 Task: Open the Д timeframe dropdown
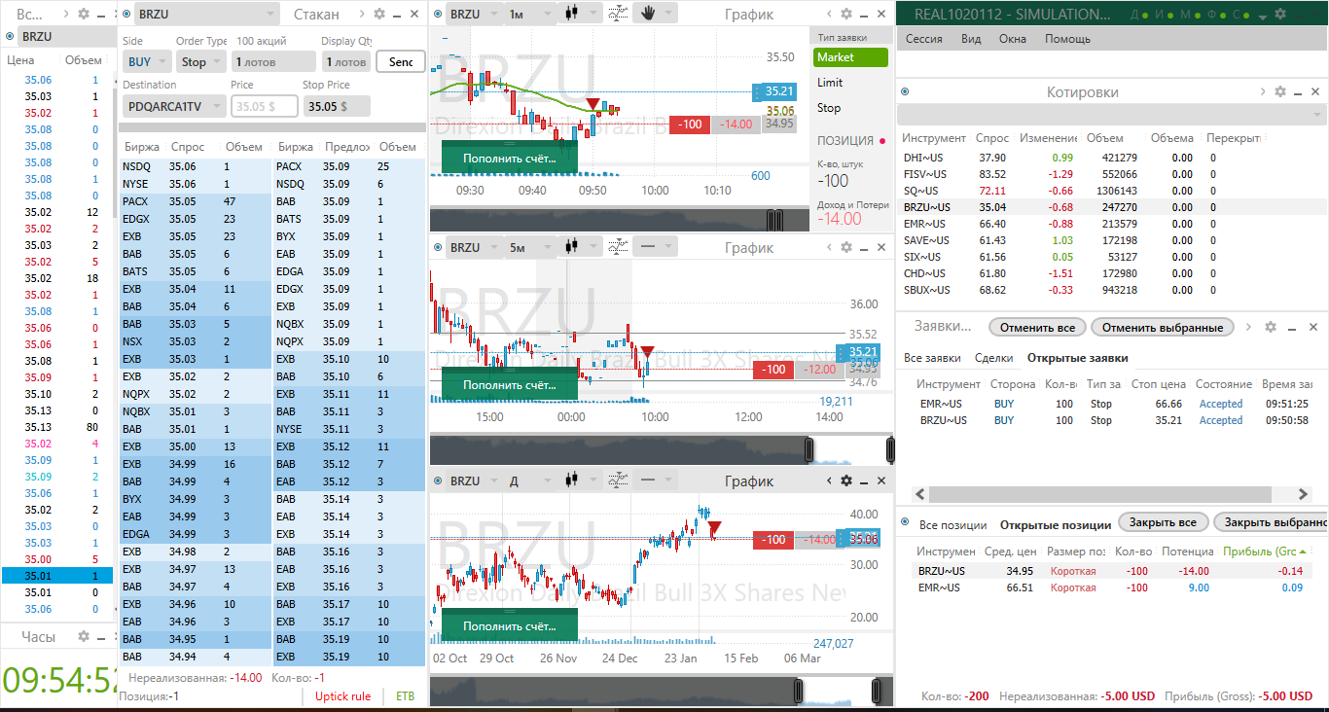[530, 481]
